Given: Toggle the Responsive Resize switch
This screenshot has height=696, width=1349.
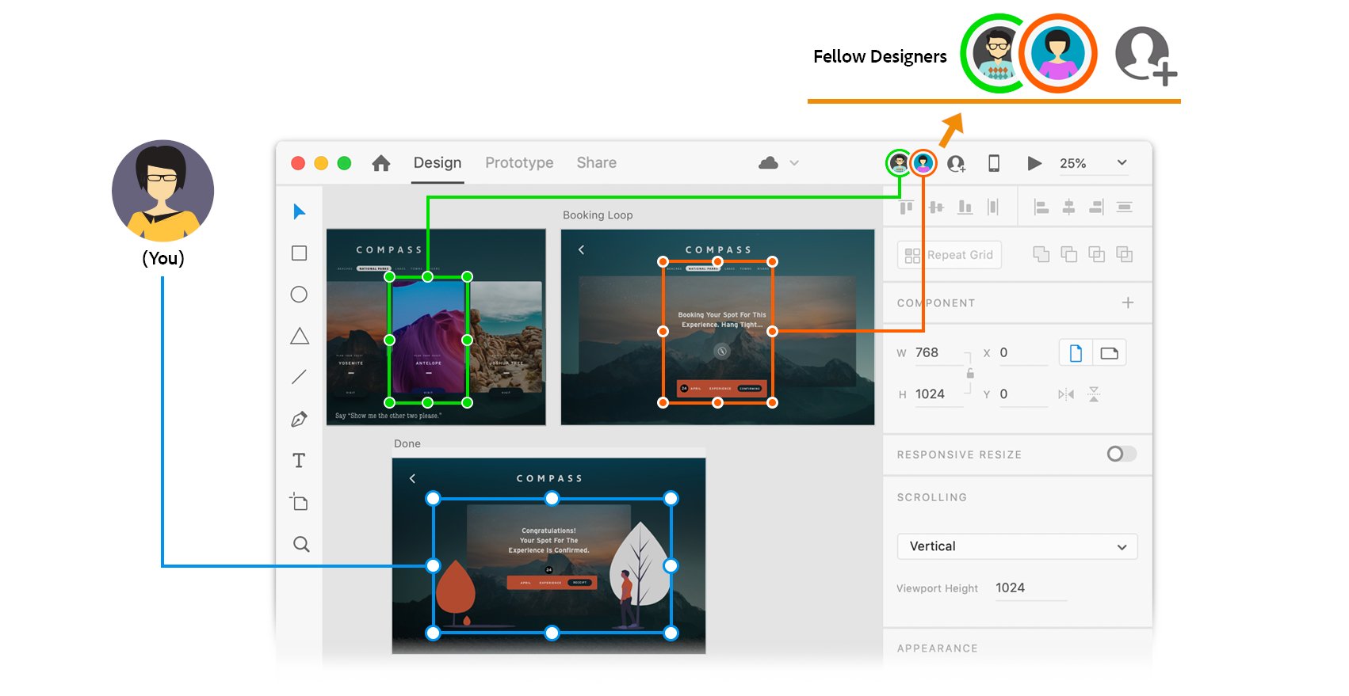Looking at the screenshot, I should (1122, 454).
